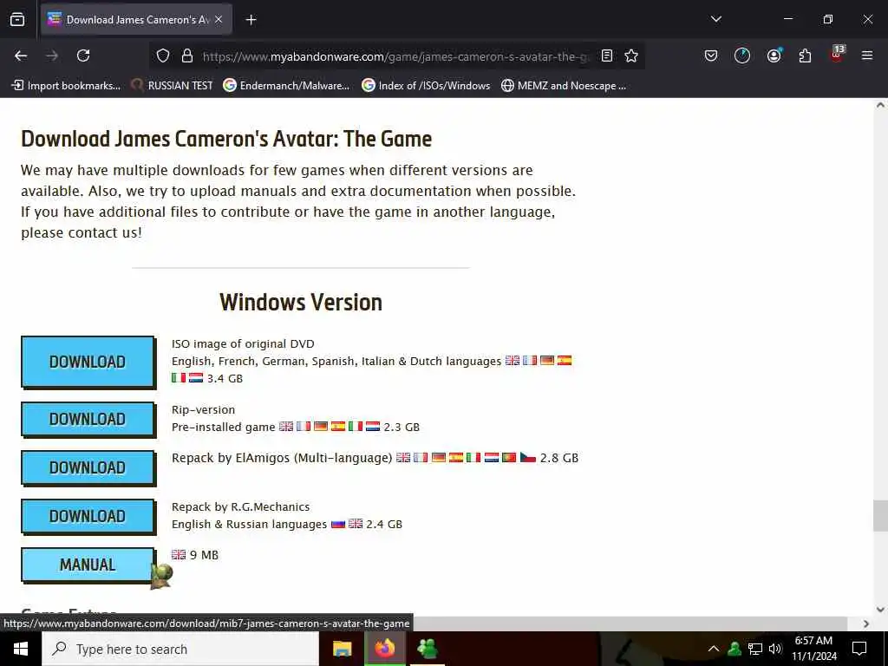Open Endermanch/Malware bookmark
The height and width of the screenshot is (666, 888).
point(286,86)
